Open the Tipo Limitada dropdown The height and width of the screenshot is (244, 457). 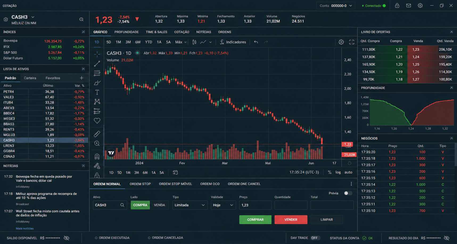point(190,205)
